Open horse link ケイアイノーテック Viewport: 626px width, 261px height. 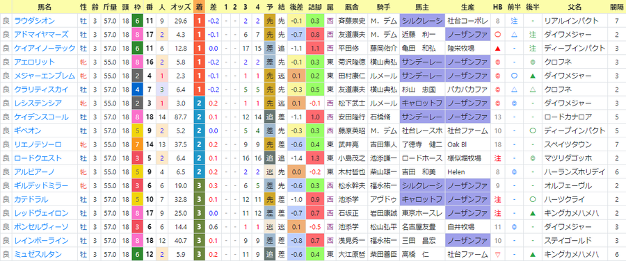click(x=45, y=48)
